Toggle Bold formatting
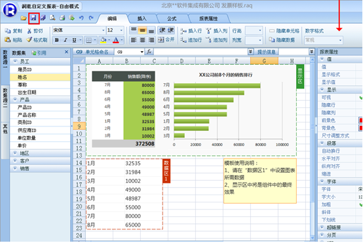This screenshot has width=363, height=243. tap(57, 40)
